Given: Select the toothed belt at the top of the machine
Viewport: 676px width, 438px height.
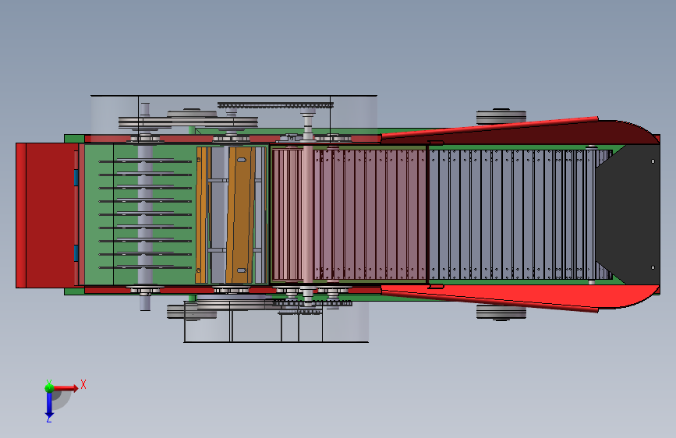Looking at the screenshot, I should point(275,105).
